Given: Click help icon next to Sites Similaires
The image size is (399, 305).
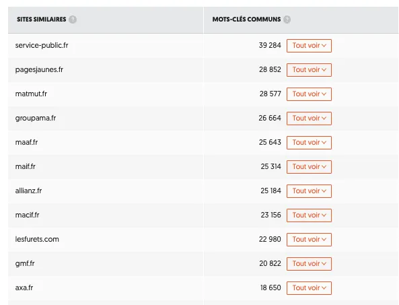Looking at the screenshot, I should coord(73,20).
